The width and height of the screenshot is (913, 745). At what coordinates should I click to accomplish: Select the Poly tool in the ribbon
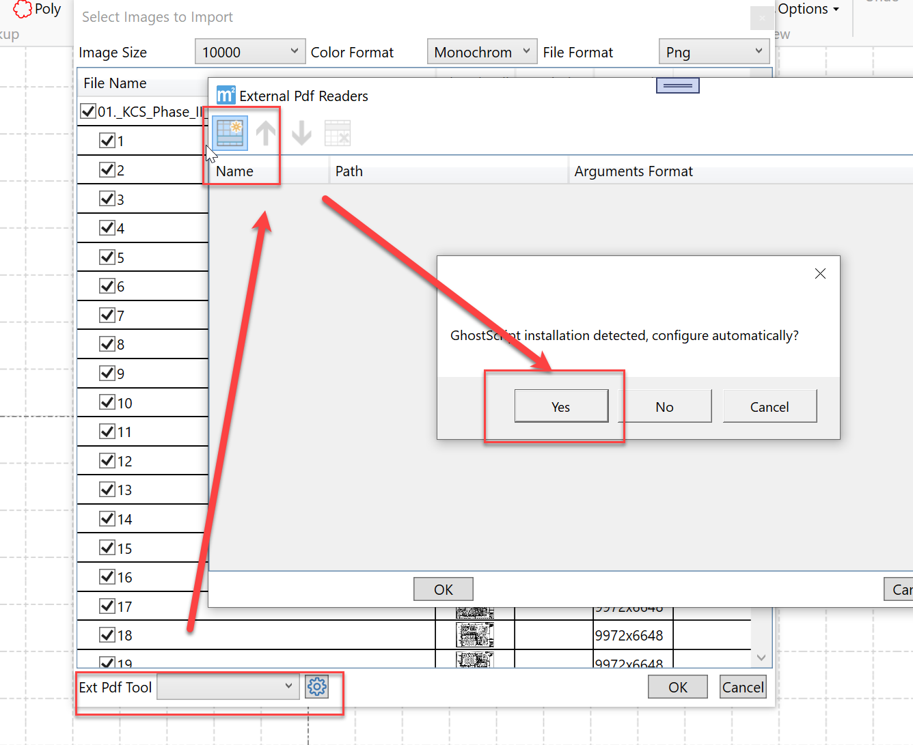pos(37,9)
